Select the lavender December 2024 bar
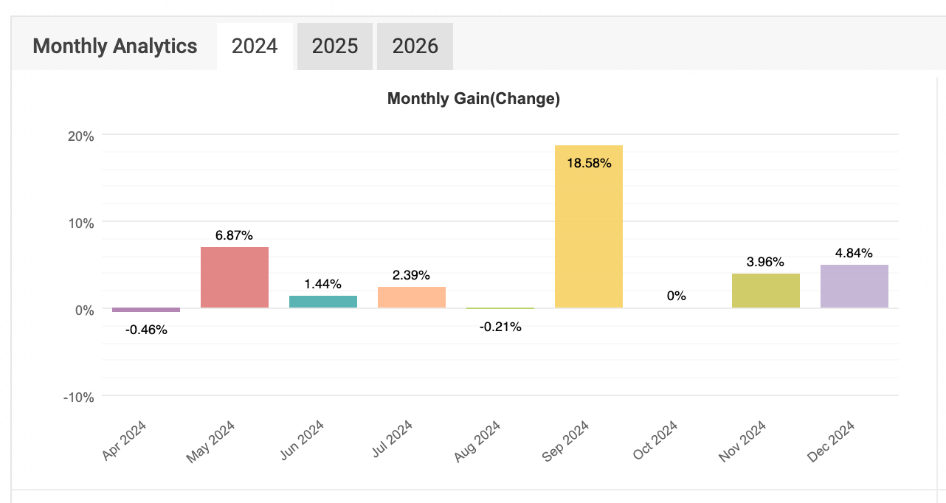This screenshot has width=946, height=503. point(854,286)
